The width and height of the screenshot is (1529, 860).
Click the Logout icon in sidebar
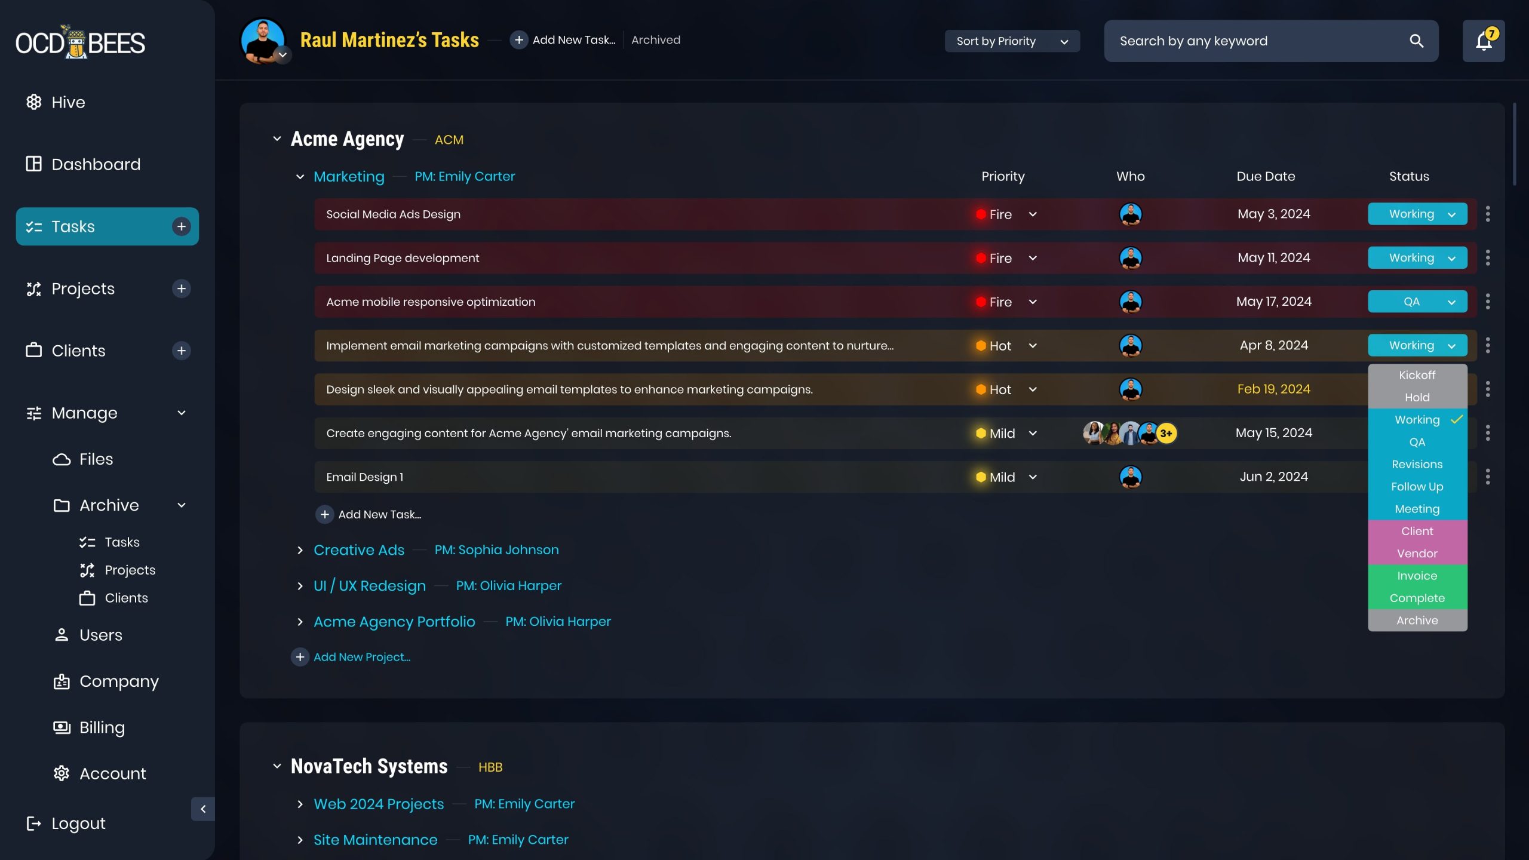[33, 823]
